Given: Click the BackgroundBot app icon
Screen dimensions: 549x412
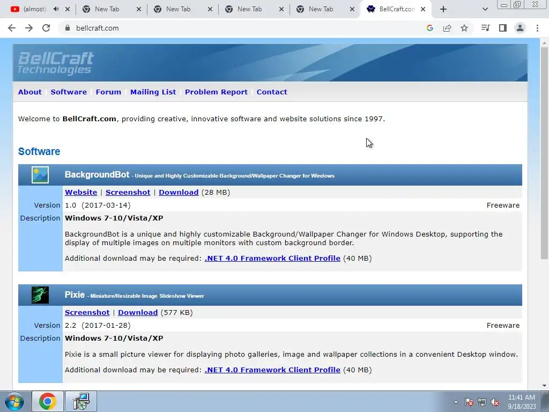Looking at the screenshot, I should 40,175.
